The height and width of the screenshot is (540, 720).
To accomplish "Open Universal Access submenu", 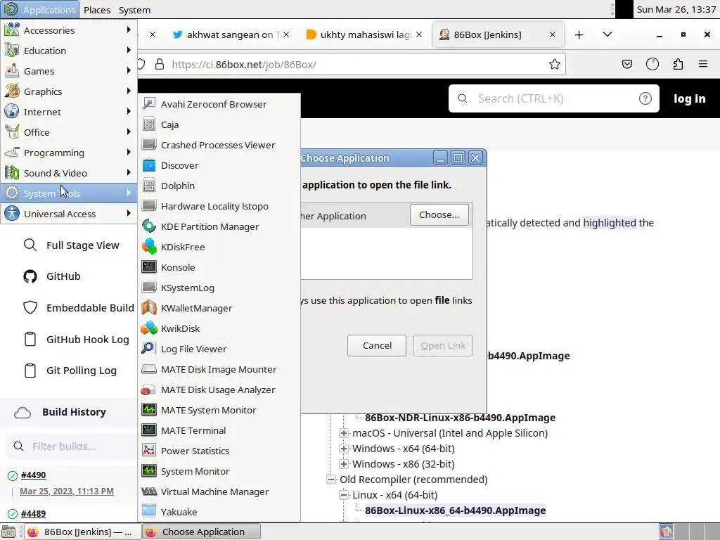I will click(x=69, y=214).
